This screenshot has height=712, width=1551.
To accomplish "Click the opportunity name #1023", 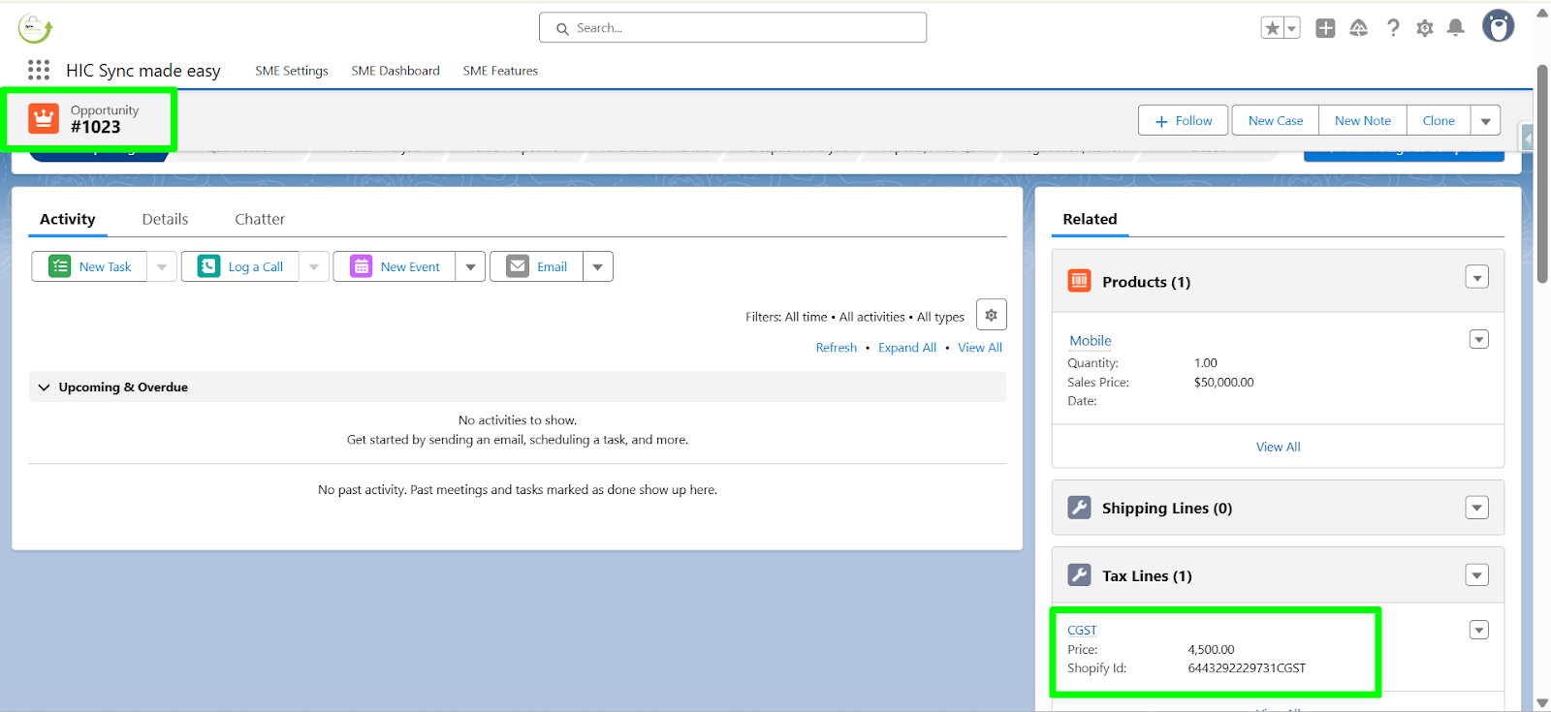I will point(96,127).
